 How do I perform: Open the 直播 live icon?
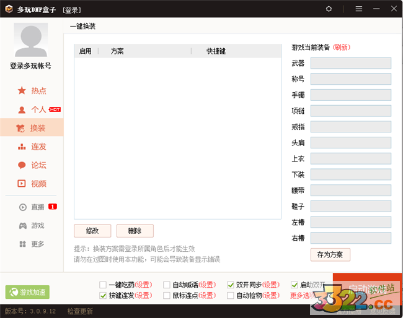click(22, 207)
